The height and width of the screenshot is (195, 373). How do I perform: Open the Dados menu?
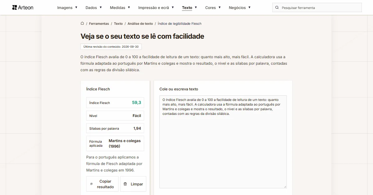click(91, 7)
